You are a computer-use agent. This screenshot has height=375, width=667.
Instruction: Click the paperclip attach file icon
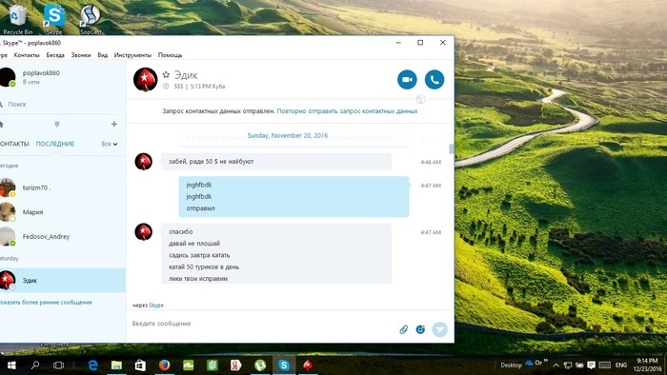403,329
